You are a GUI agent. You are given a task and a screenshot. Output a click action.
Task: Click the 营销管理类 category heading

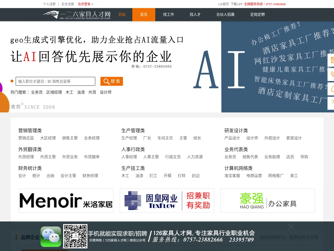coord(30,130)
